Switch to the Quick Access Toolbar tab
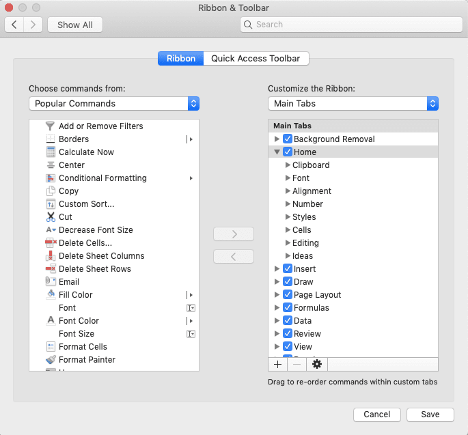The image size is (468, 435). (256, 58)
